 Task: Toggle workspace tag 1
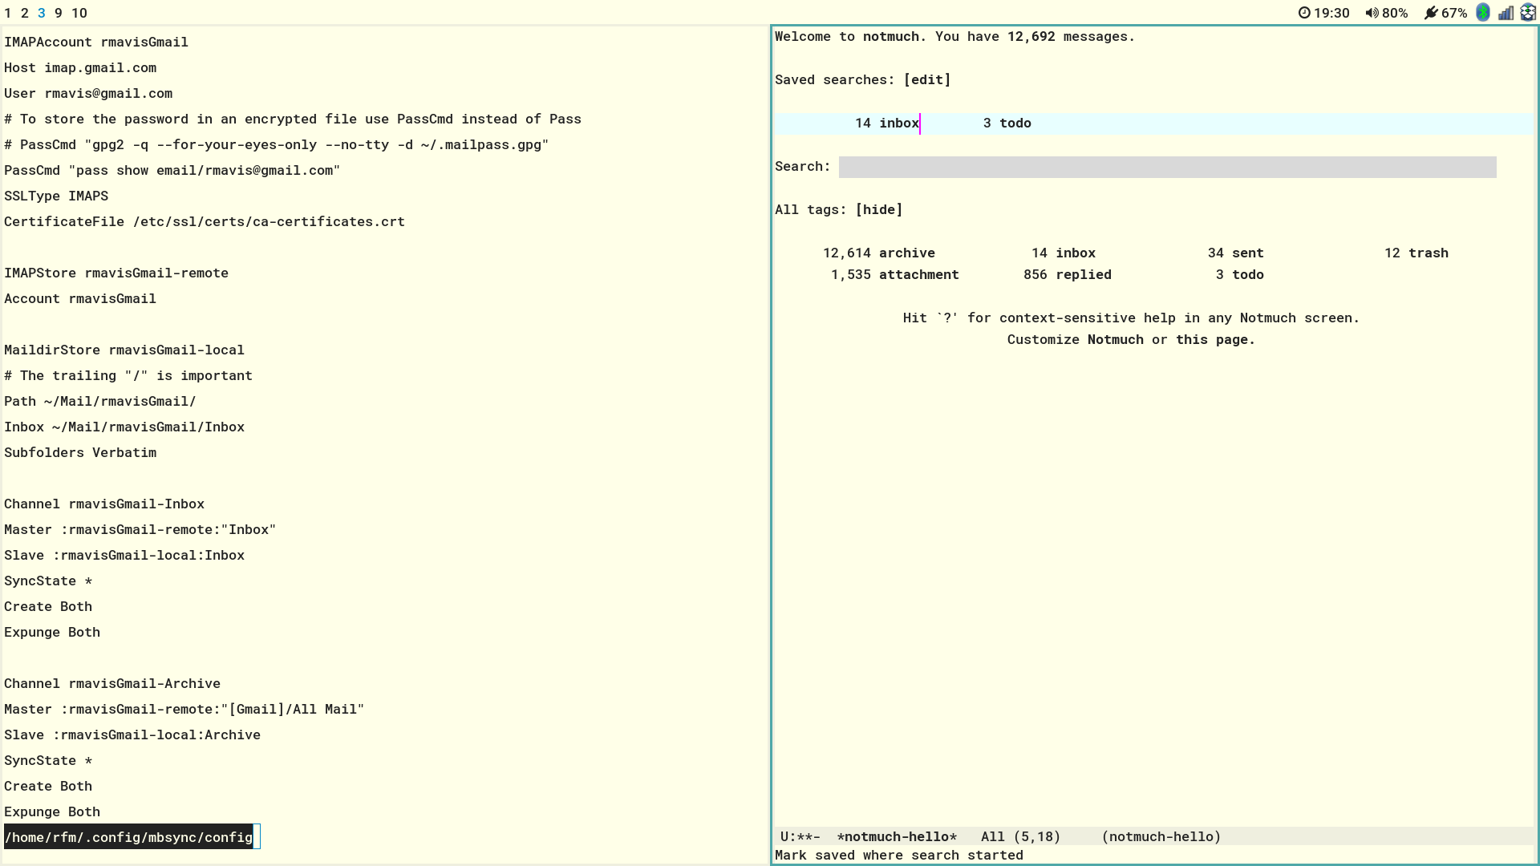(x=7, y=13)
